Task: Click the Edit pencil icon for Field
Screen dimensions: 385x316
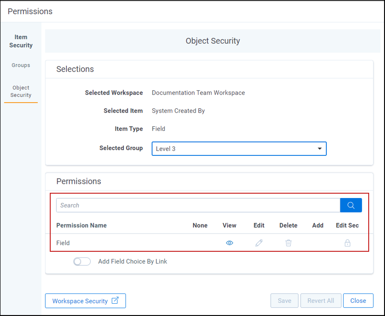Action: click(x=259, y=243)
